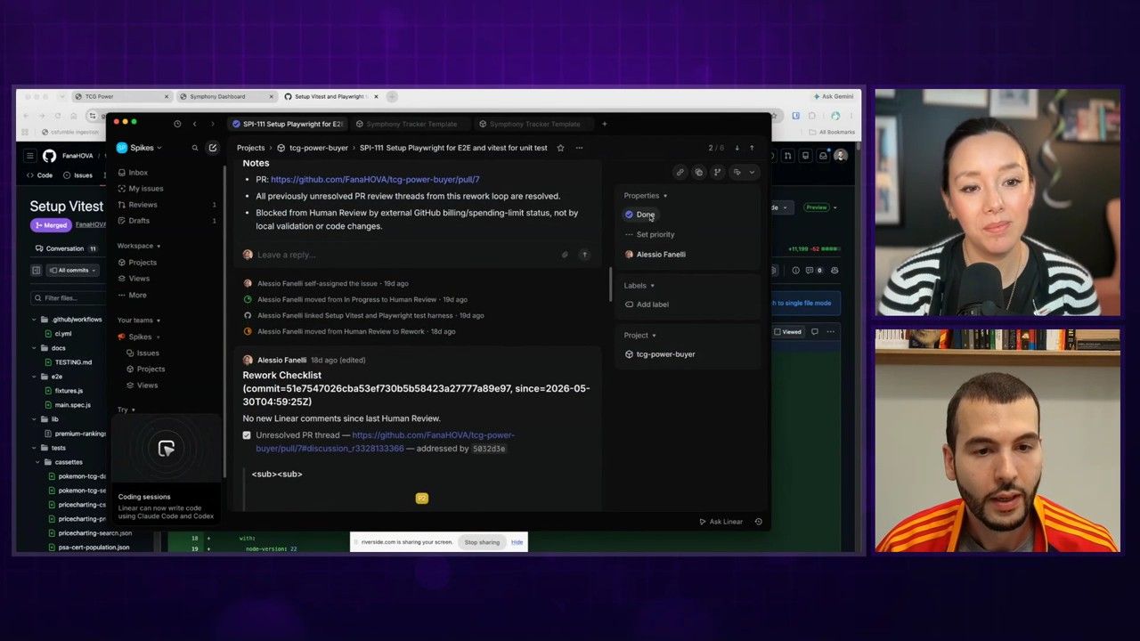Image resolution: width=1140 pixels, height=641 pixels.
Task: Click tcg-power-buyer project cube icon in breadcrumb
Action: [x=281, y=148]
